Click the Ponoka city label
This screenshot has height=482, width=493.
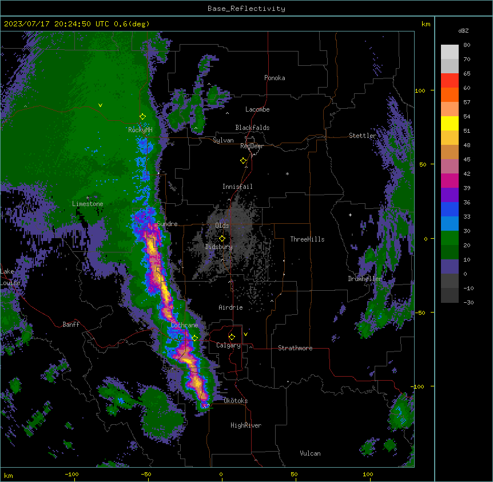275,78
